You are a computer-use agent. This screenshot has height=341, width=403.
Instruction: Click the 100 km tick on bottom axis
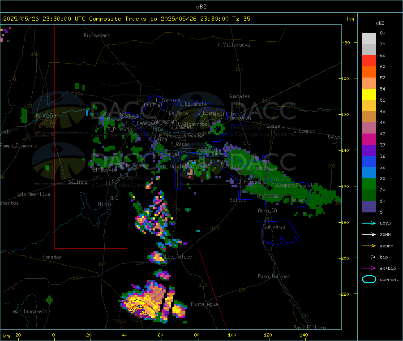click(x=232, y=335)
